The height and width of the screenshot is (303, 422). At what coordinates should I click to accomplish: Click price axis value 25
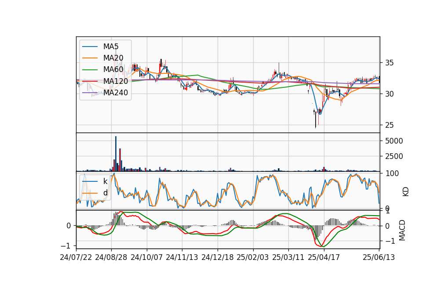click(389, 125)
